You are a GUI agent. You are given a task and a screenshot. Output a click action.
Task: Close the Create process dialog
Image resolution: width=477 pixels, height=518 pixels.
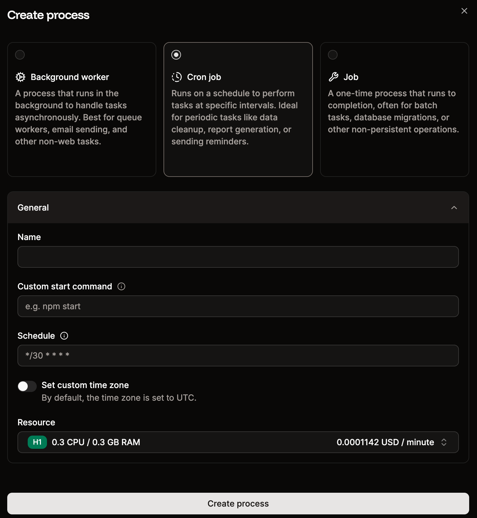464,11
